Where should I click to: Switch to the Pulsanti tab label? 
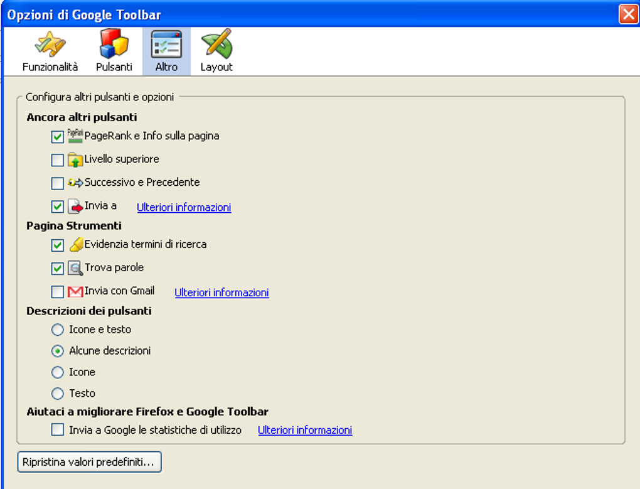coord(114,67)
